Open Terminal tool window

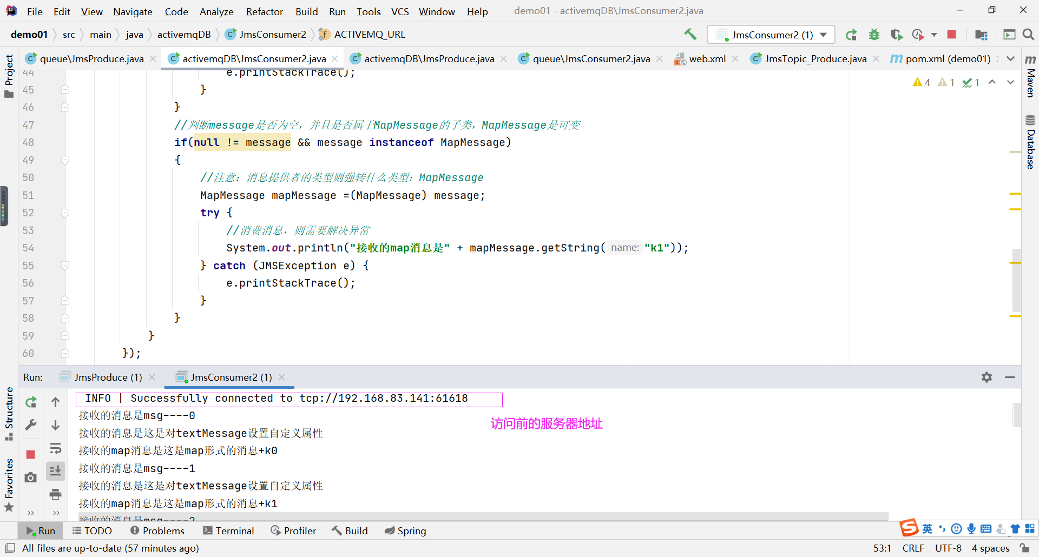click(x=228, y=531)
